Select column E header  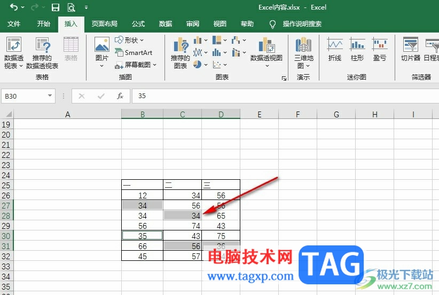[259, 114]
